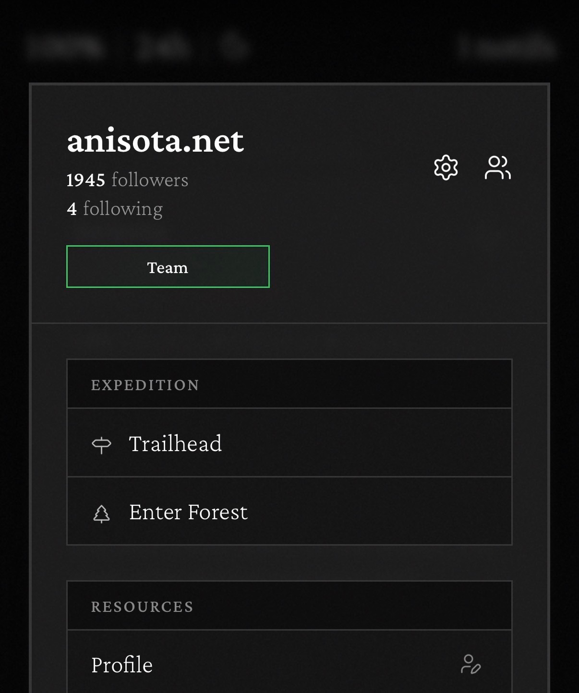The width and height of the screenshot is (579, 693).
Task: Open settings via the gear icon
Action: (x=446, y=167)
